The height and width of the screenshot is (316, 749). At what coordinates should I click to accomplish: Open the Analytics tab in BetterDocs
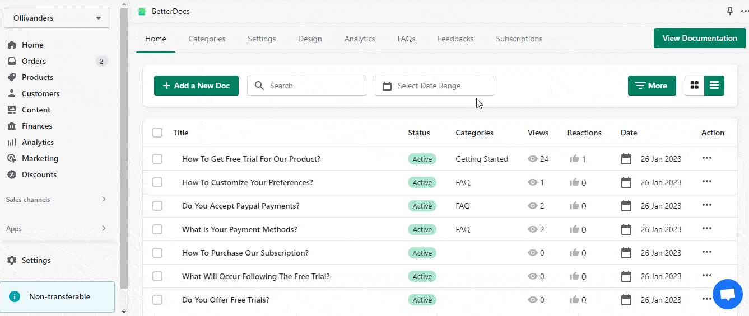(360, 39)
